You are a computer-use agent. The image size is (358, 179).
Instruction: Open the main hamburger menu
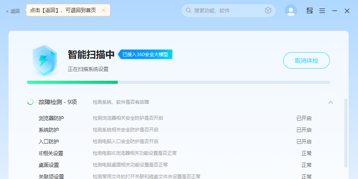click(322, 11)
